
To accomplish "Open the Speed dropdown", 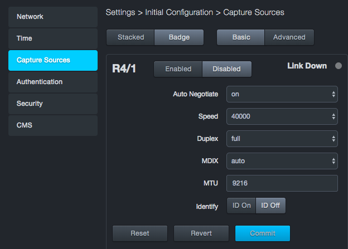I will pos(282,116).
